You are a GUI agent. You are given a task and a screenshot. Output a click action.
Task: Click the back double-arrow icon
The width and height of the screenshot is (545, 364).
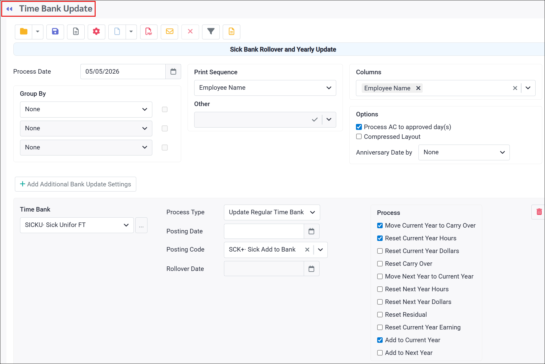[x=9, y=9]
